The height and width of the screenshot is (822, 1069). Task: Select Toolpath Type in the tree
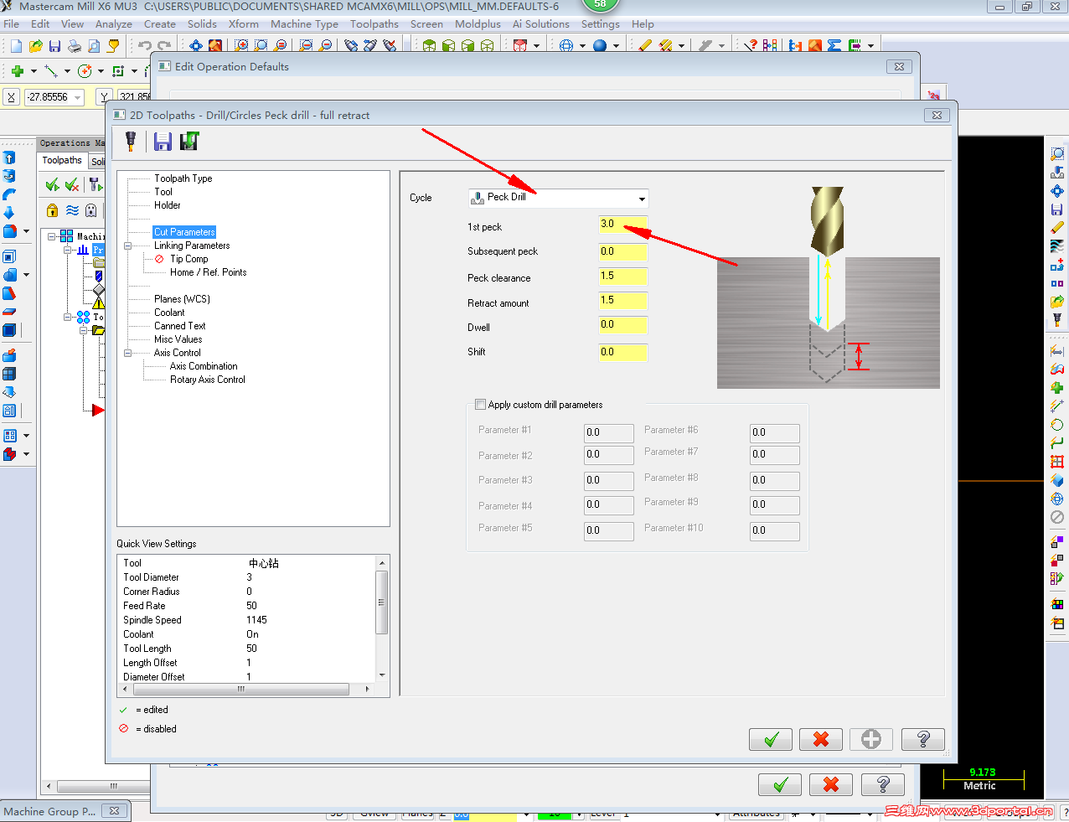point(183,178)
